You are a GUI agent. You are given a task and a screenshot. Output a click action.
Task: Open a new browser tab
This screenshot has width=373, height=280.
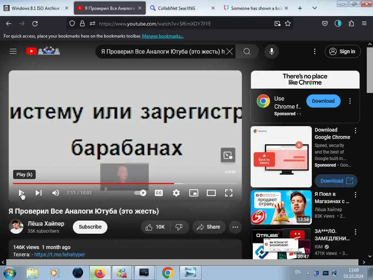pyautogui.click(x=300, y=8)
